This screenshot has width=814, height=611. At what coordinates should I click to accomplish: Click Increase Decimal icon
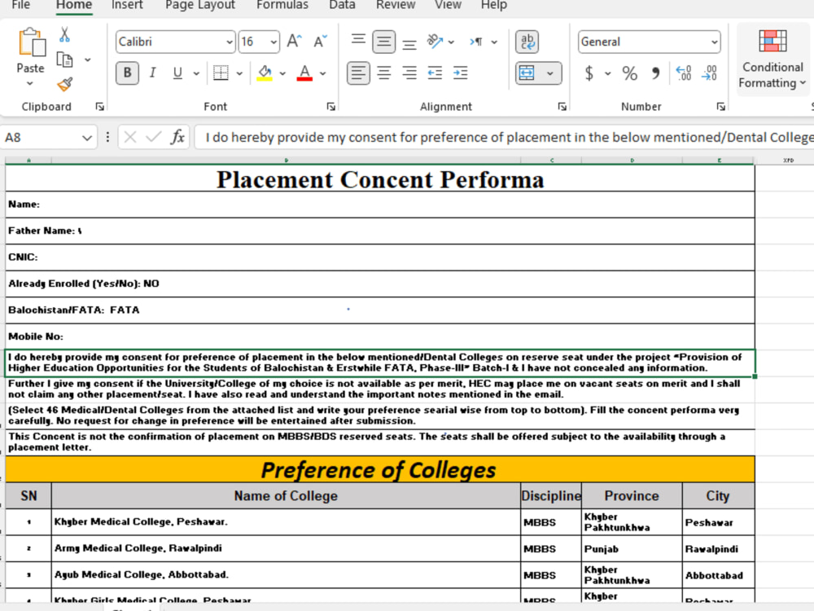tap(683, 73)
